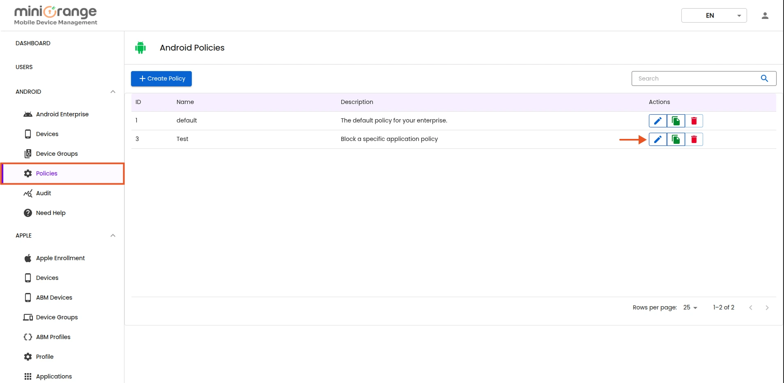The width and height of the screenshot is (784, 383).
Task: Edit the Test policy with the pencil icon
Action: (658, 139)
